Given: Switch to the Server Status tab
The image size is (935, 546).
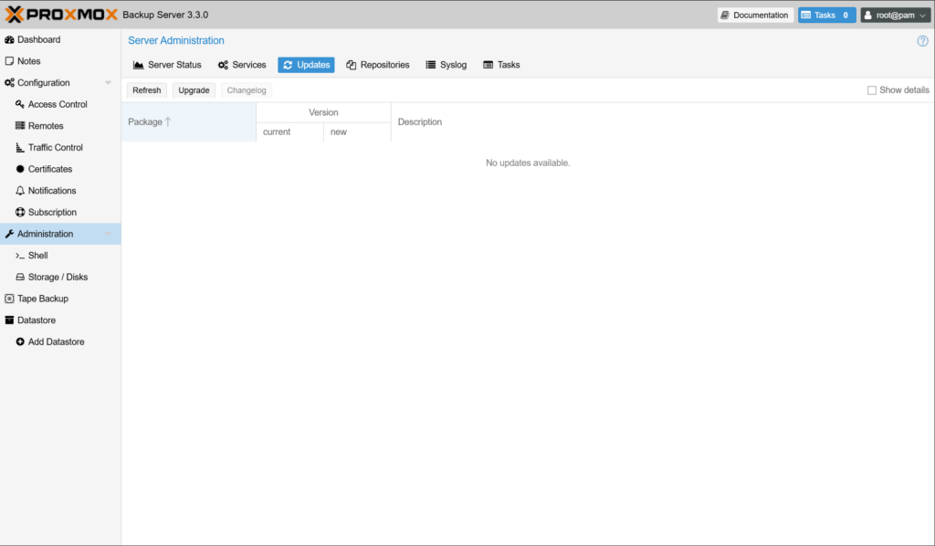Looking at the screenshot, I should pyautogui.click(x=167, y=65).
